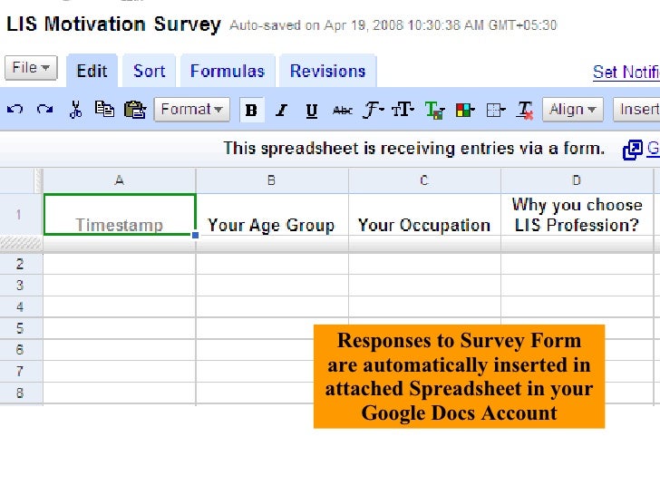The width and height of the screenshot is (660, 495).
Task: Select row 4 header
Action: 20,306
